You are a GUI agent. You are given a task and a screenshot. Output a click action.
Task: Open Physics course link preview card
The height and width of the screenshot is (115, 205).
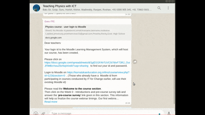pyautogui.click(x=87, y=32)
